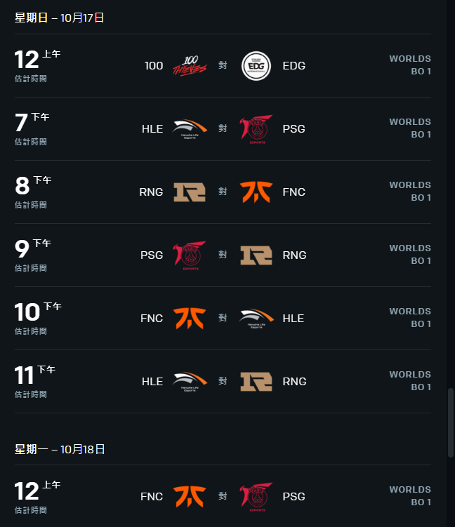
Task: Click Fnatic logo in the 10 PM match
Action: pos(190,319)
